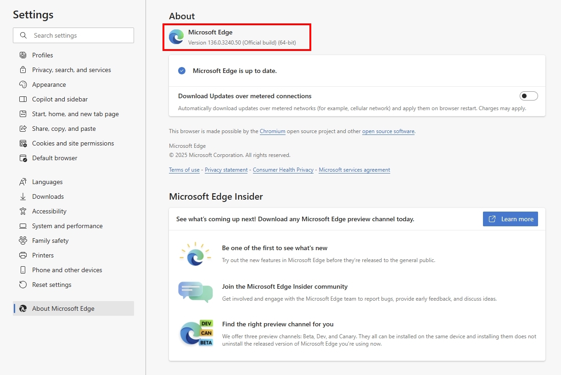
Task: Select System and performance
Action: point(73,226)
